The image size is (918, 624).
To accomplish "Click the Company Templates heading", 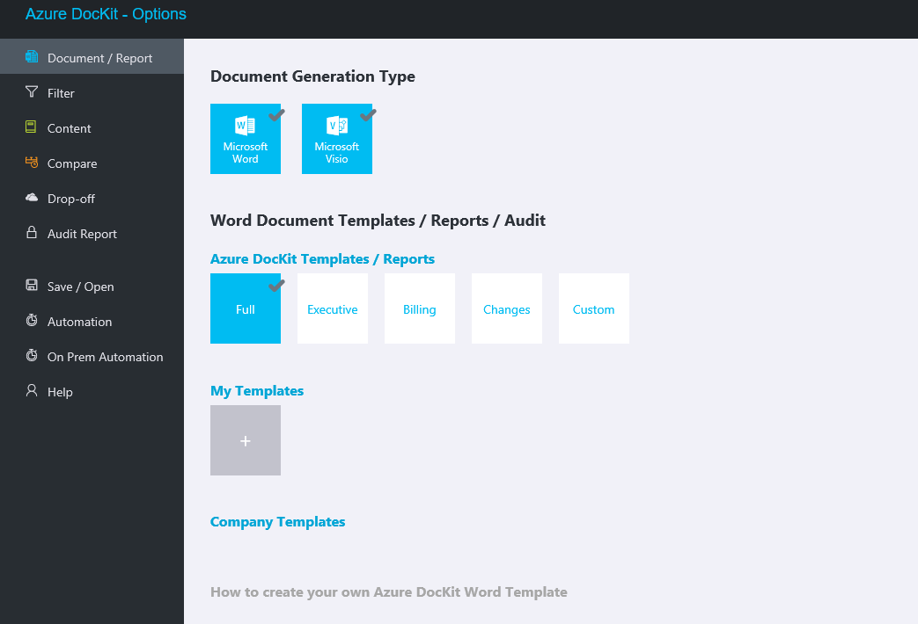I will [x=277, y=521].
